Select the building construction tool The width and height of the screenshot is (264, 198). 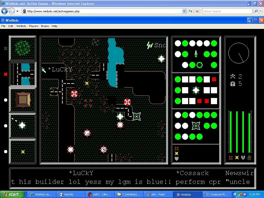[x=23, y=100]
